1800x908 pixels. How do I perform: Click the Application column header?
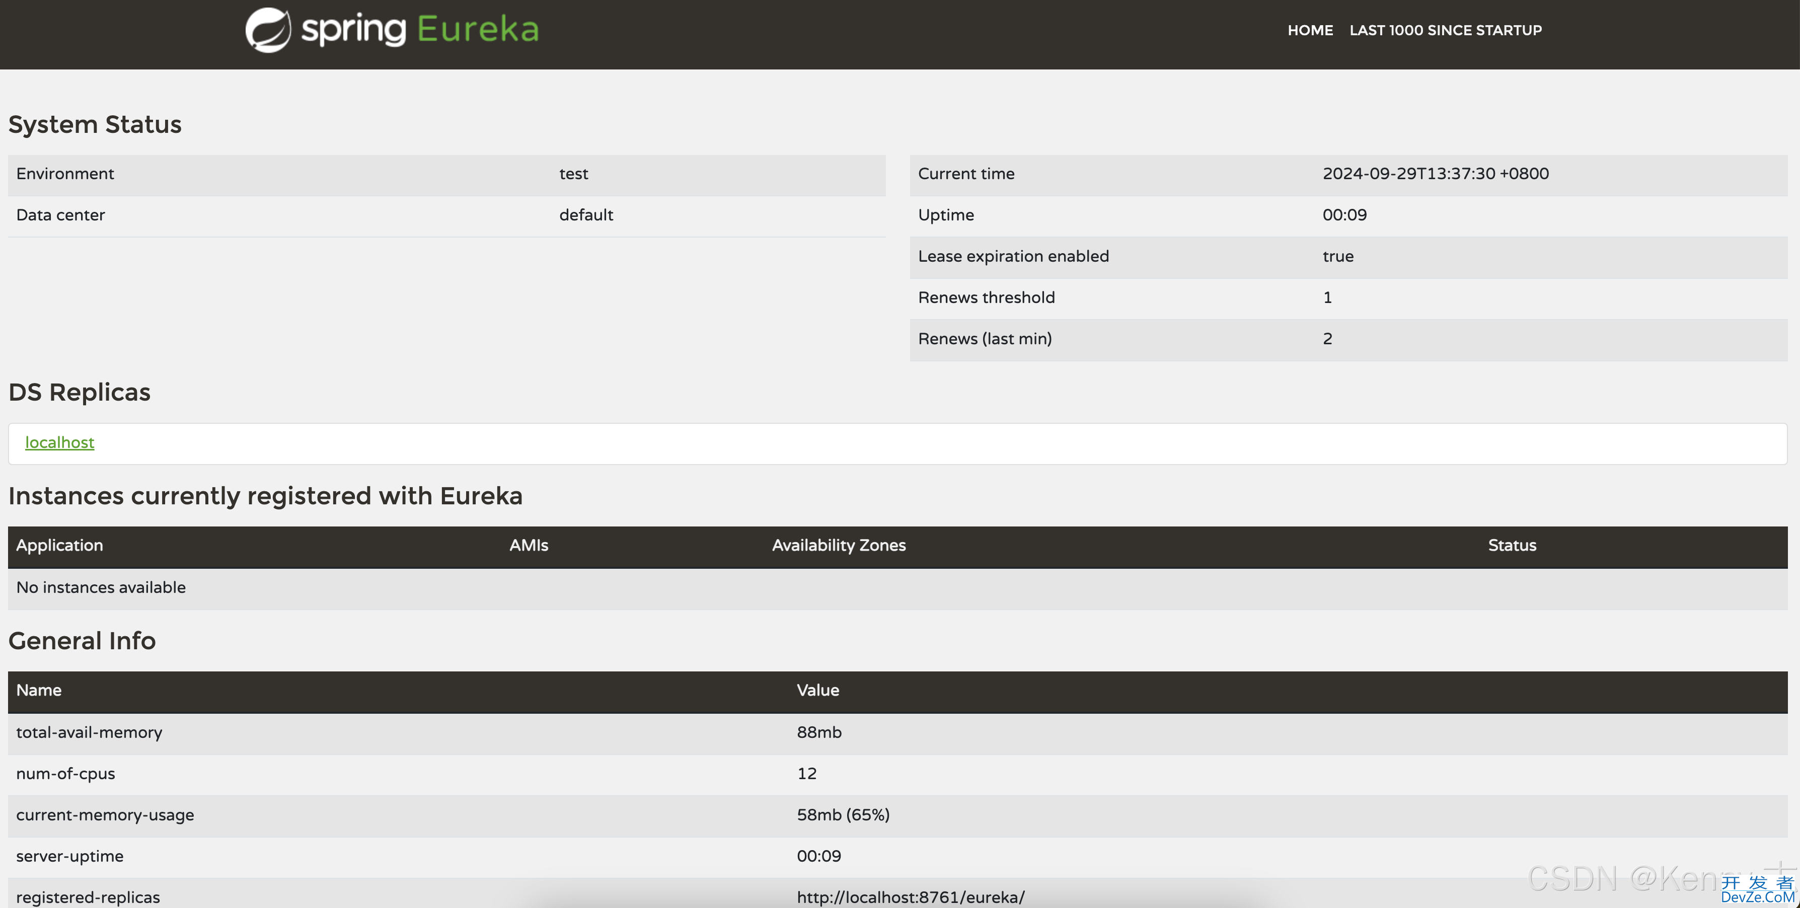[x=59, y=546]
